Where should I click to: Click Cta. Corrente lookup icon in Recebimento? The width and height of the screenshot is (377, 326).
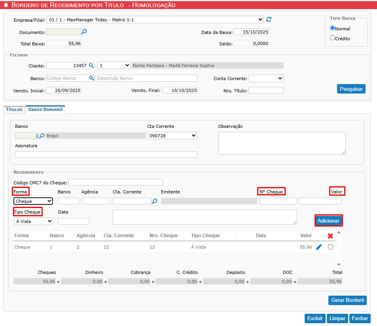click(155, 201)
